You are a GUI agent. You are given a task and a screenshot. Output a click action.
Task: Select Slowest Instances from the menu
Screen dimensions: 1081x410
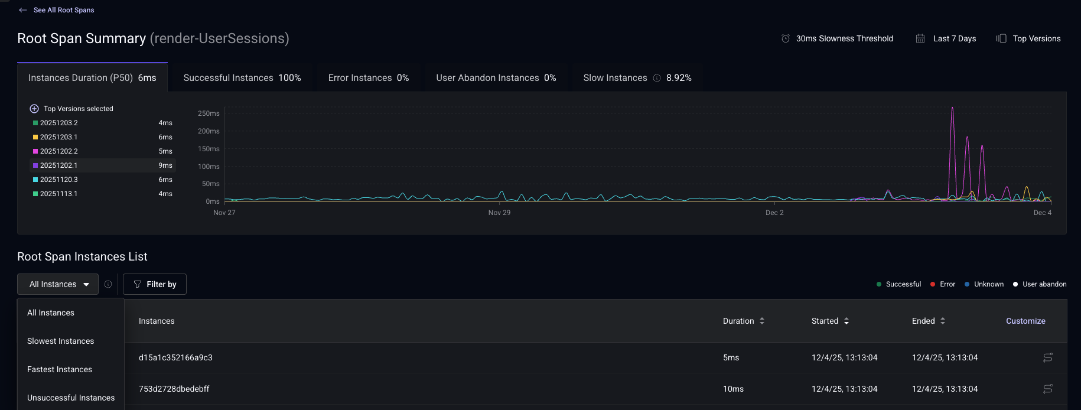click(x=60, y=341)
